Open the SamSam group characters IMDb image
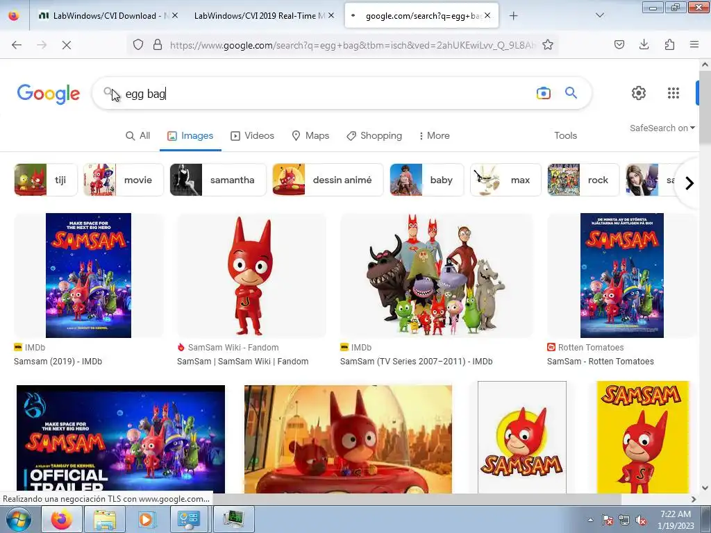The image size is (711, 533). 436,276
